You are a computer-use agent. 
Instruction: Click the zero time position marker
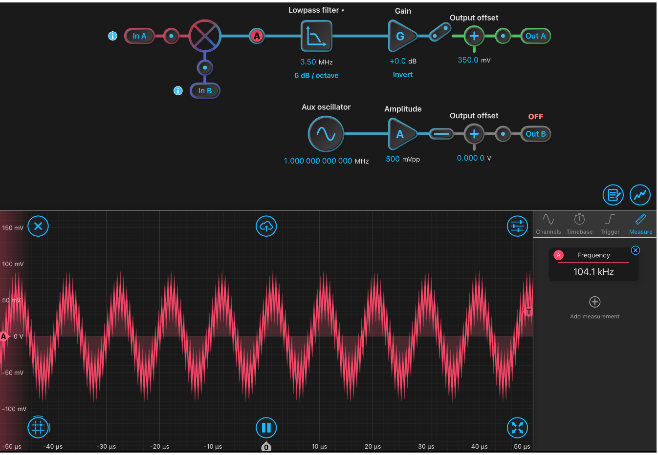pyautogui.click(x=266, y=447)
